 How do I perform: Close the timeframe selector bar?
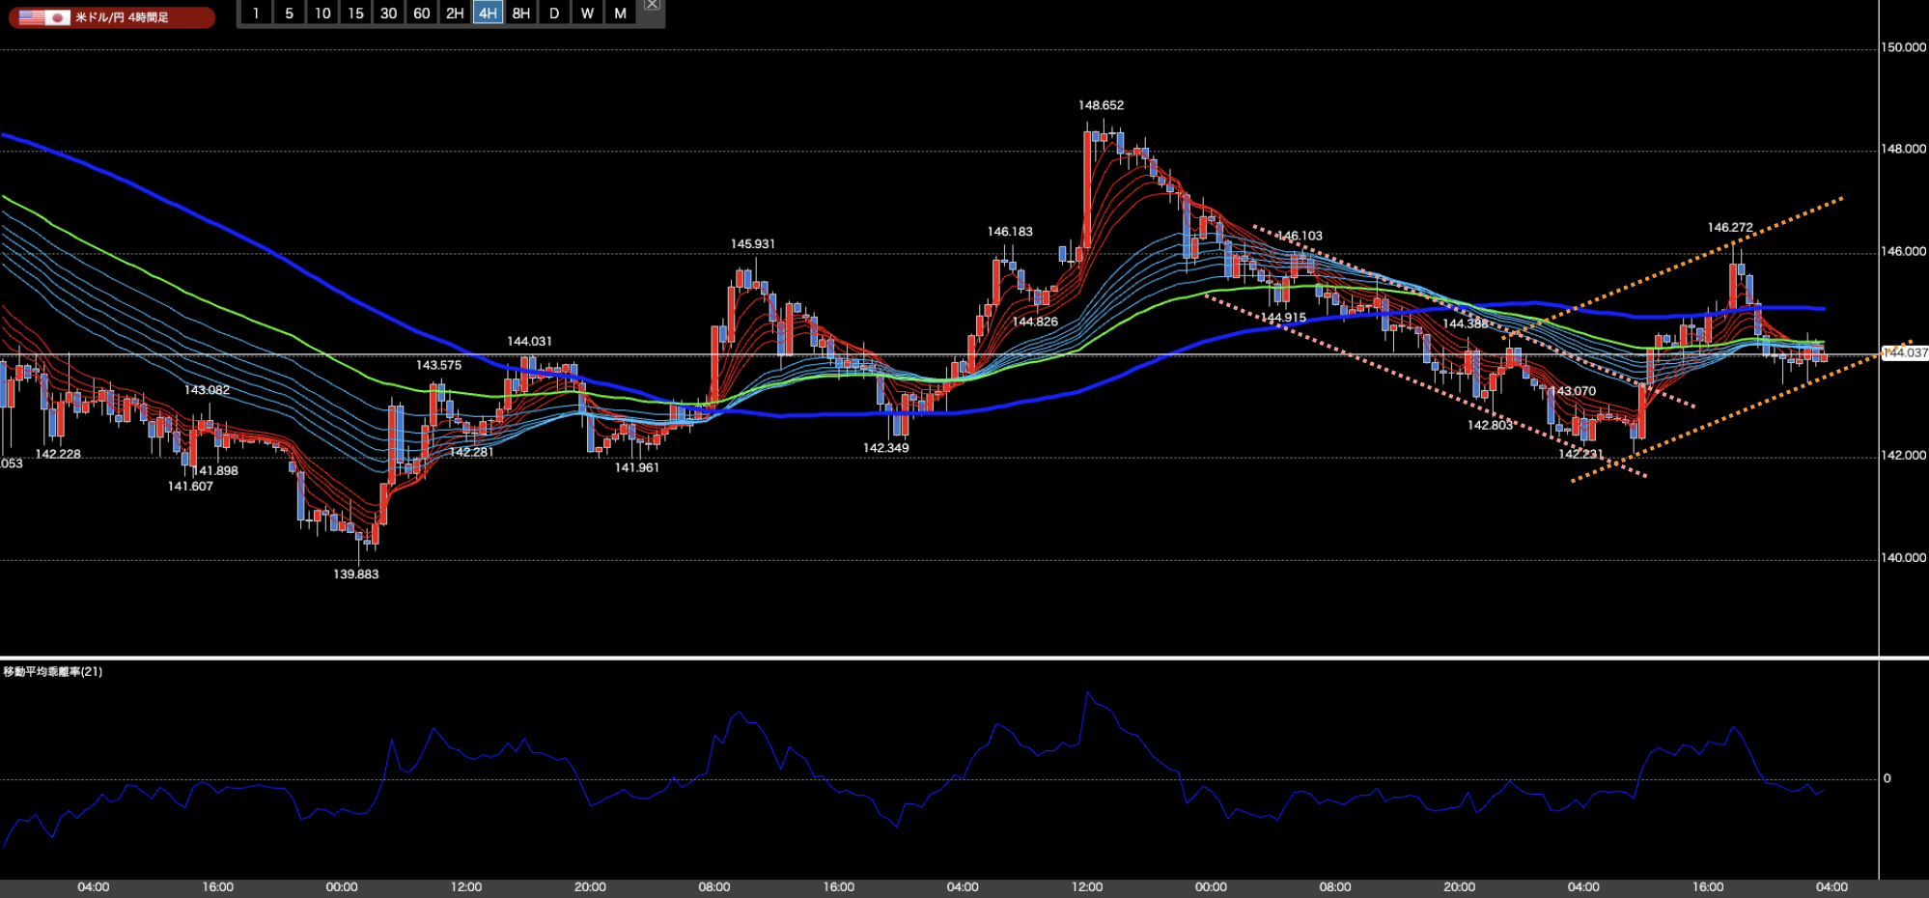tap(652, 5)
